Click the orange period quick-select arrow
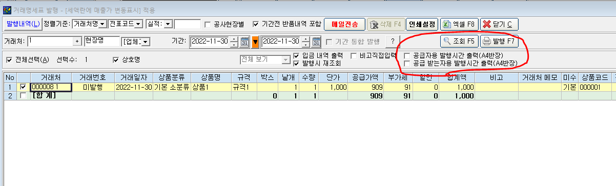The width and height of the screenshot is (616, 186). pyautogui.click(x=255, y=42)
